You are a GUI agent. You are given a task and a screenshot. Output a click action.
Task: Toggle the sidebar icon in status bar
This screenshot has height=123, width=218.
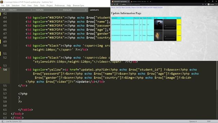[x=3, y=122]
